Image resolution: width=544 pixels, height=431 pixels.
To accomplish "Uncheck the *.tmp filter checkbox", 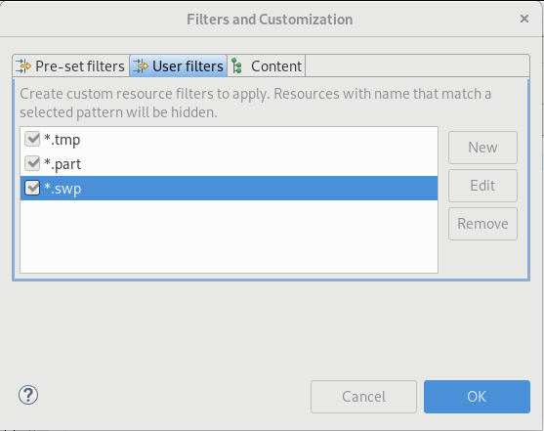I will (32, 139).
